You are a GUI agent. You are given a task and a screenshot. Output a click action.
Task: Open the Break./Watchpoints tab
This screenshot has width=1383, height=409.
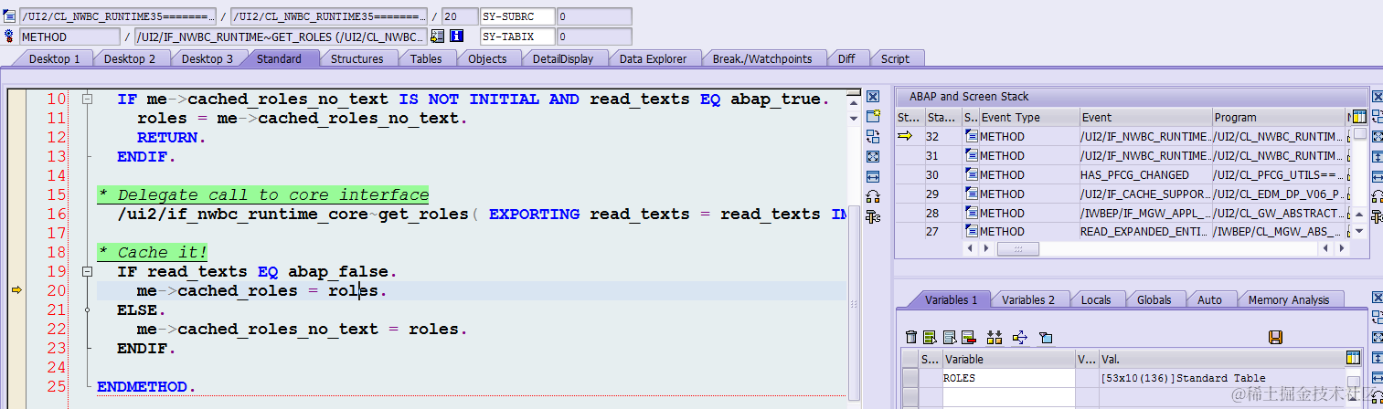(761, 58)
